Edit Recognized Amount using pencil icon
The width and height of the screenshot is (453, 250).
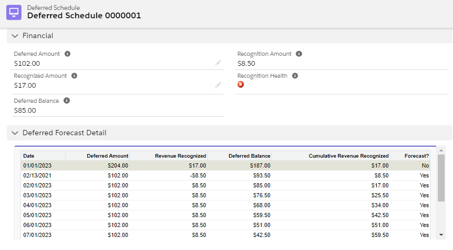pyautogui.click(x=218, y=85)
